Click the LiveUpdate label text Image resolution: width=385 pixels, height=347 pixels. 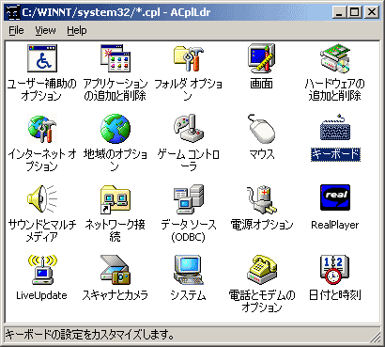tap(41, 295)
